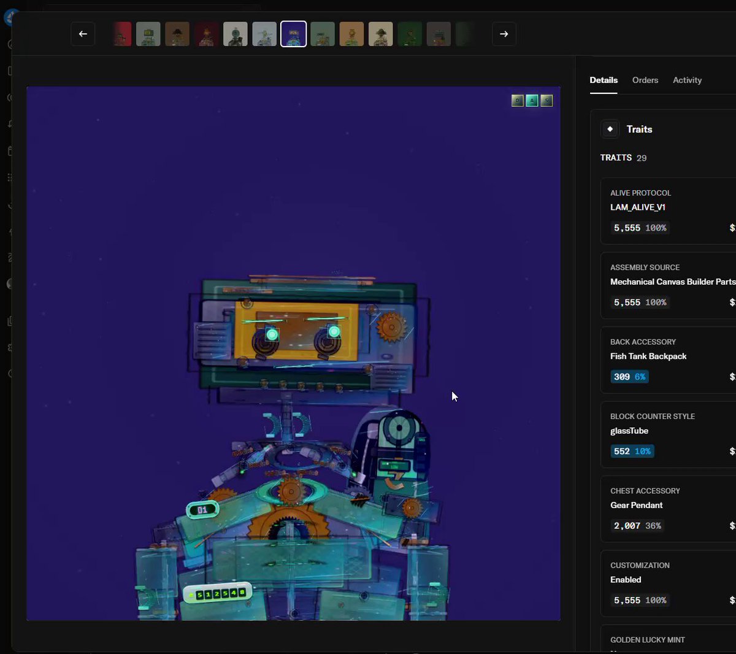Screen dimensions: 736x654
Task: Click the 309 6% rarity badge
Action: (630, 377)
